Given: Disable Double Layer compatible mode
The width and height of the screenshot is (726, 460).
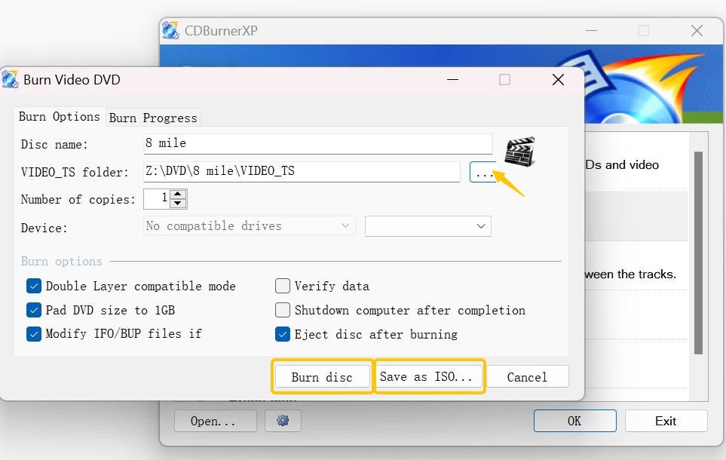Looking at the screenshot, I should (x=34, y=286).
